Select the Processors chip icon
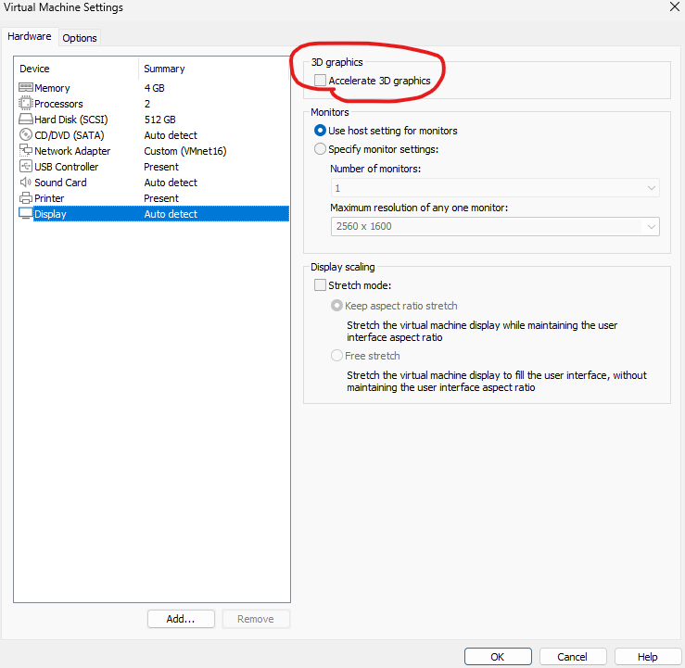The image size is (685, 668). pos(26,104)
